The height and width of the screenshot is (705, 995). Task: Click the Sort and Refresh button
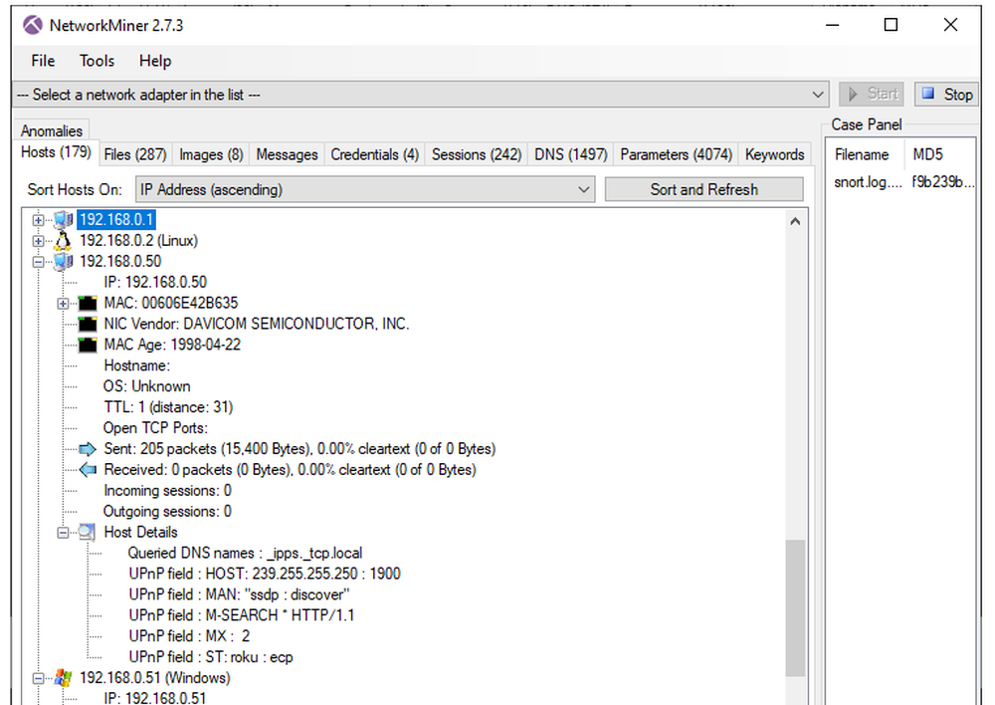tap(704, 189)
